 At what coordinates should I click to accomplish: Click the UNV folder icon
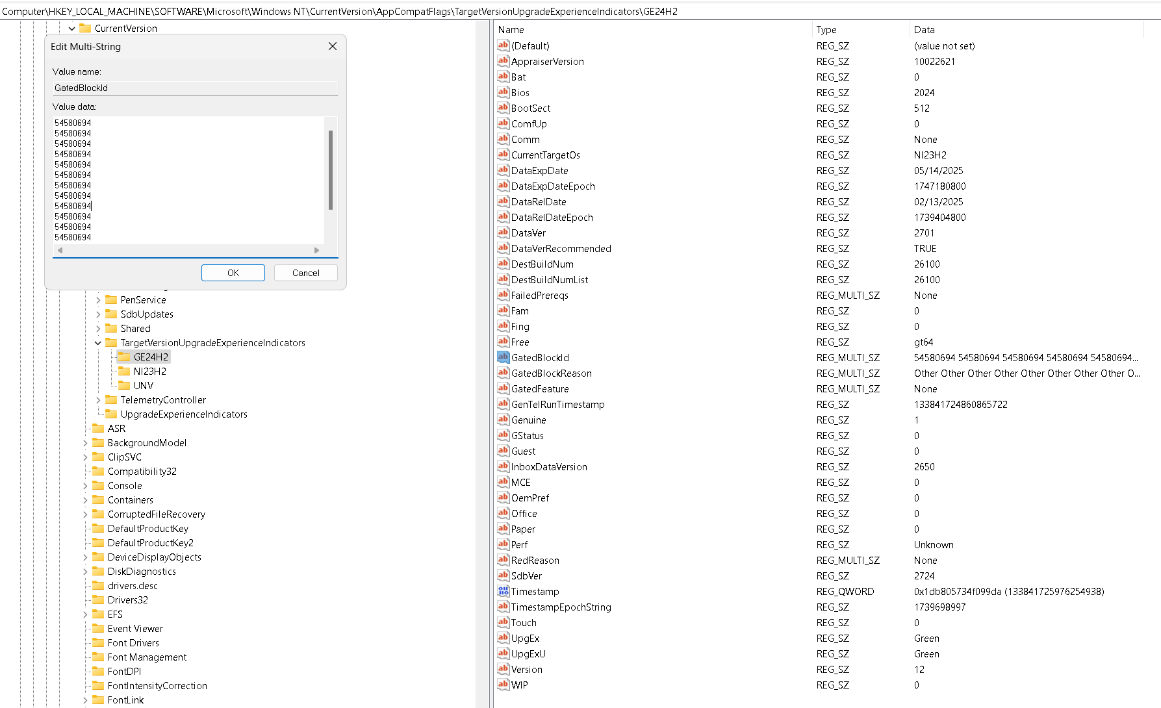click(124, 385)
